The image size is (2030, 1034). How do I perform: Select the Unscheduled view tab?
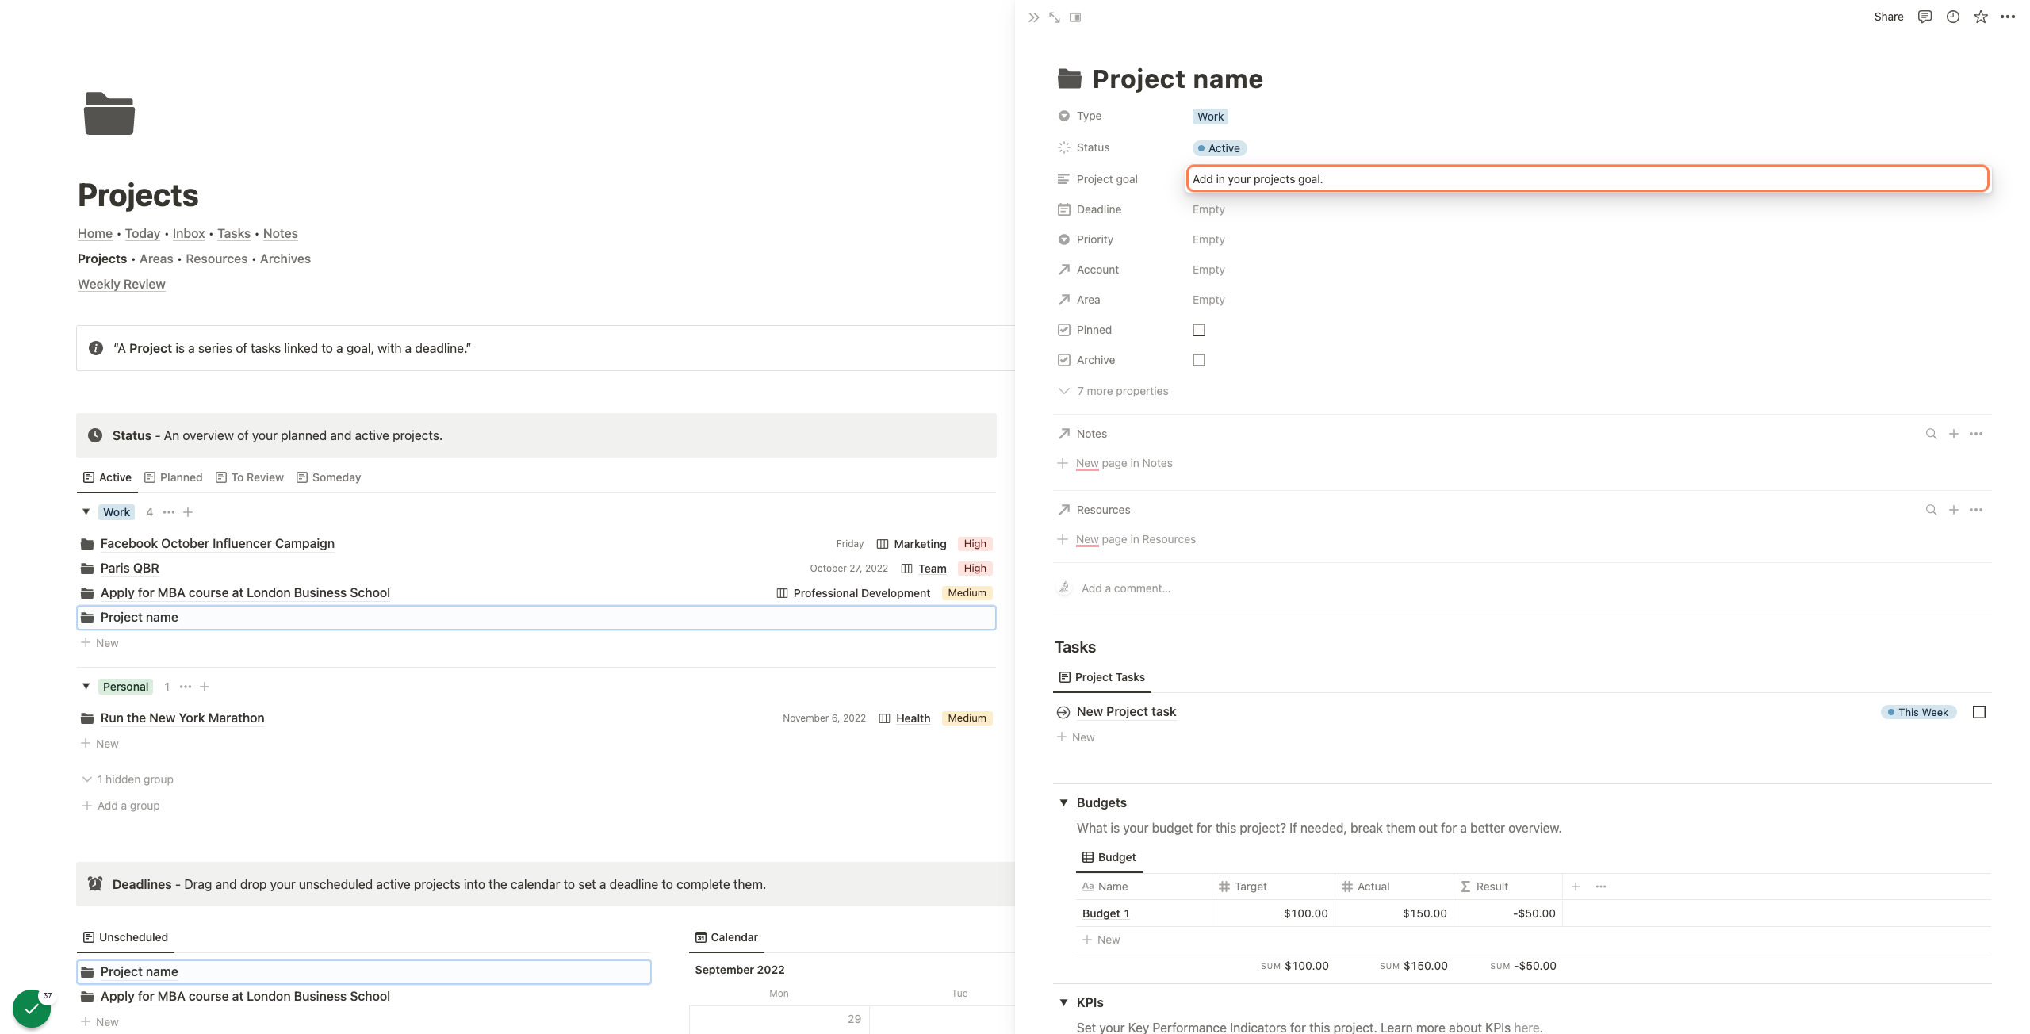[x=125, y=937]
